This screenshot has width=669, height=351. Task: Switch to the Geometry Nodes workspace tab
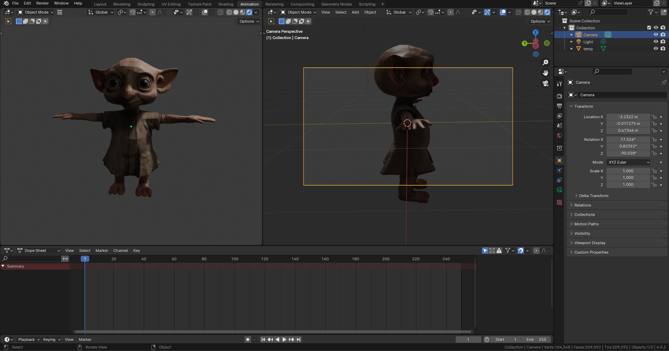tap(336, 4)
